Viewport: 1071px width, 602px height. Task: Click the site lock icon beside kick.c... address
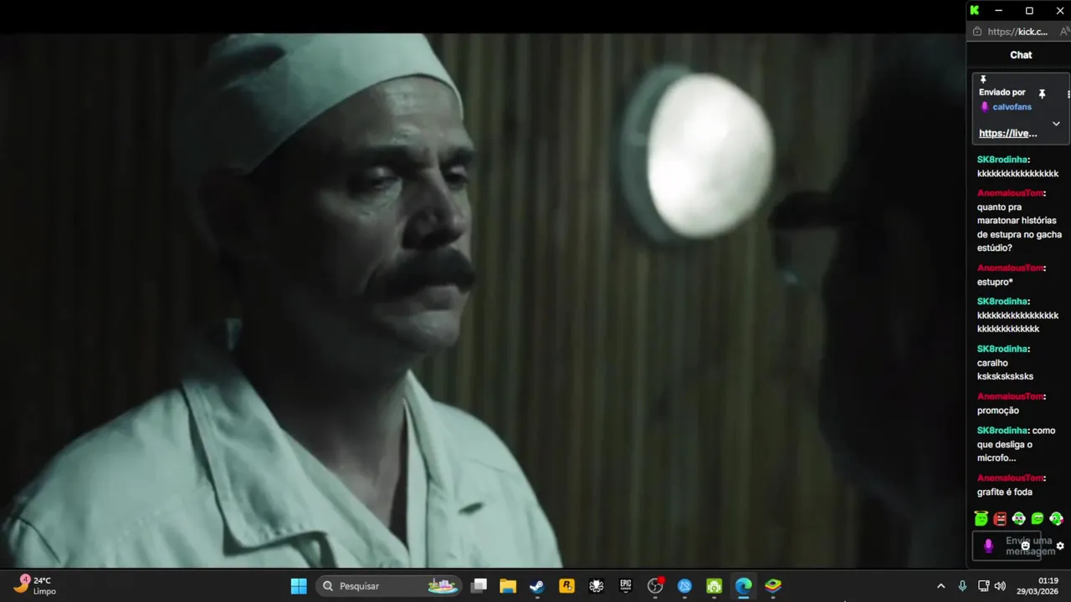click(976, 32)
